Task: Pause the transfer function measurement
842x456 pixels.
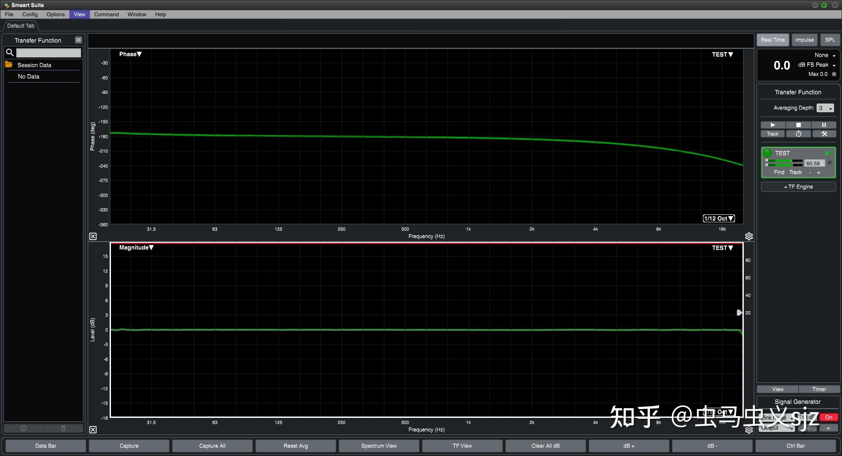Action: point(824,125)
